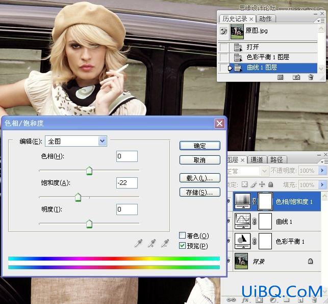328x304 pixels.
Task: Open the History panel flyout menu
Action: click(321, 21)
